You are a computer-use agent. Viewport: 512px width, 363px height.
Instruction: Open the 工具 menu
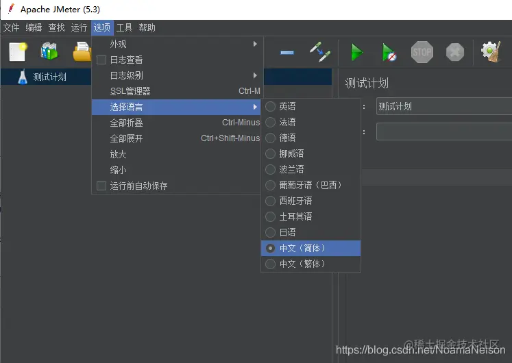(125, 27)
